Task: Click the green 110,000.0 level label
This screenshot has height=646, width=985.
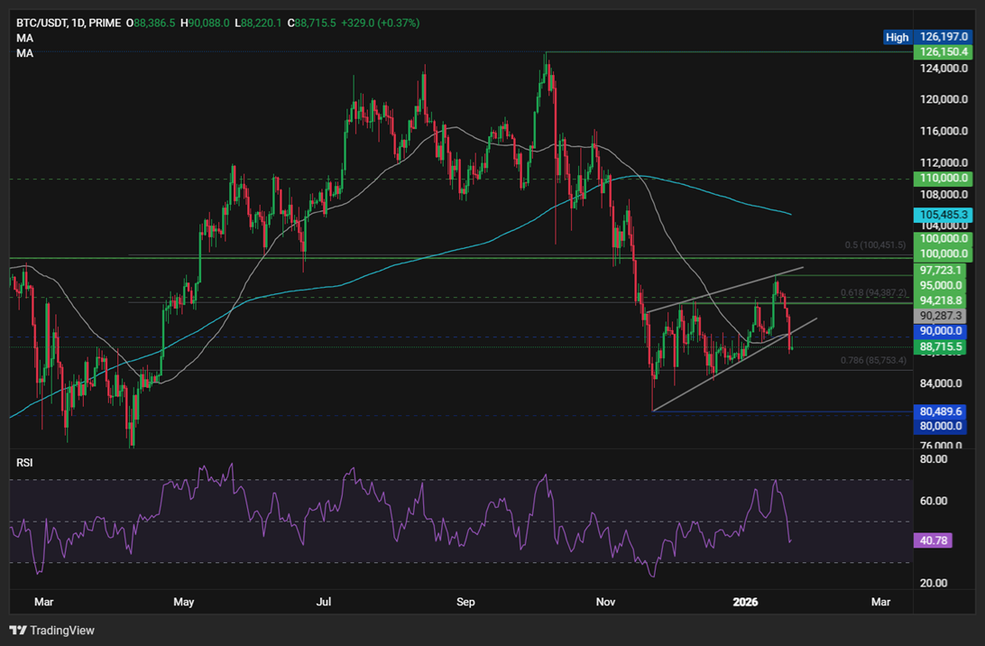Action: coord(941,178)
